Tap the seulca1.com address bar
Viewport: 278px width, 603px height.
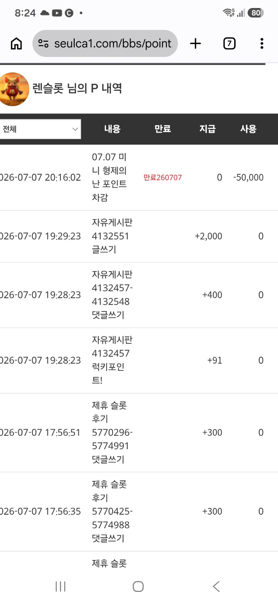pos(105,43)
